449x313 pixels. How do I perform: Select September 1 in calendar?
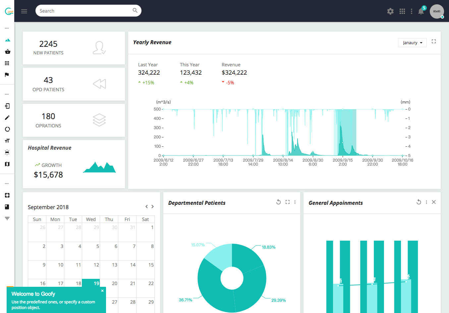145,232
